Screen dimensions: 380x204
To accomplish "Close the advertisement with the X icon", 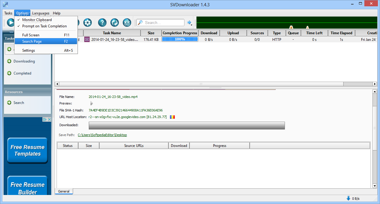I will click(49, 119).
